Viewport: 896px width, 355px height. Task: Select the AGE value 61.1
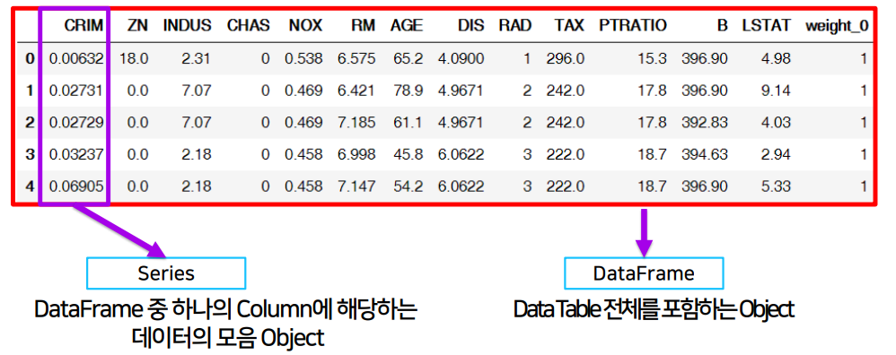(408, 122)
